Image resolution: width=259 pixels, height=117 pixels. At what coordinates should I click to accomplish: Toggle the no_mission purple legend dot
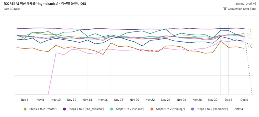(64, 109)
